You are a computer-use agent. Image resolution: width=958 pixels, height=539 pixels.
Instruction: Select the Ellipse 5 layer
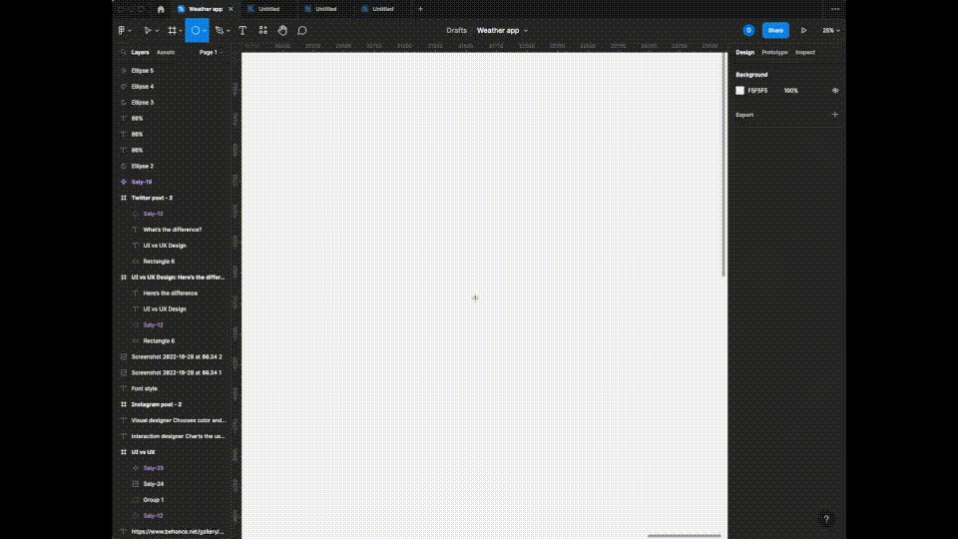pyautogui.click(x=143, y=71)
